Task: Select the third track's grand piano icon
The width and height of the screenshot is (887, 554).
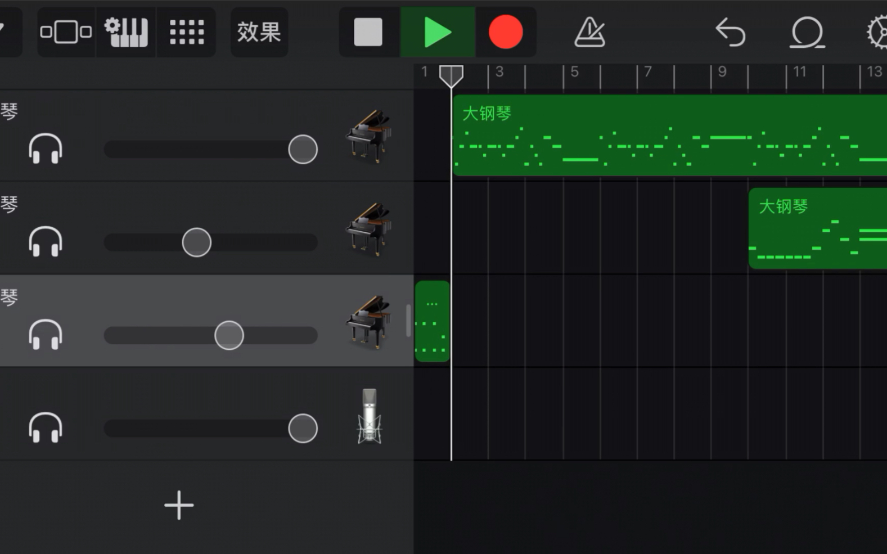Action: click(368, 322)
